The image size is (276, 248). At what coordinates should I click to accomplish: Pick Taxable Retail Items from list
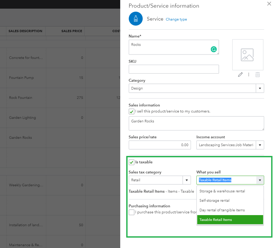tap(216, 220)
